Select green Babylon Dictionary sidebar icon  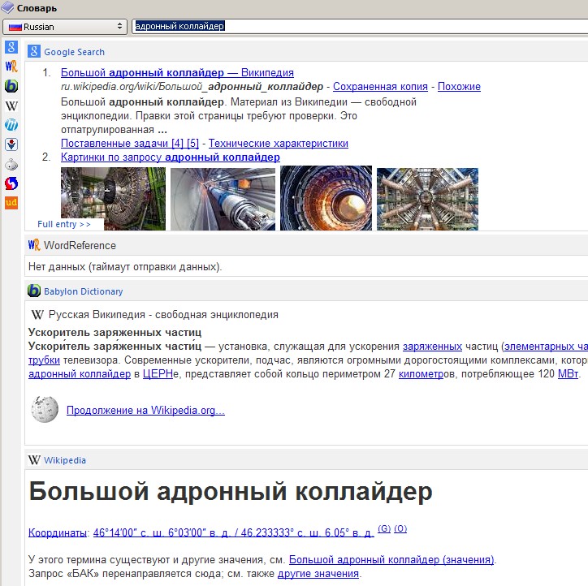coord(11,86)
